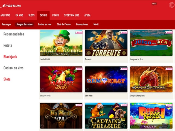
Task: Open the Land of Gold game thumbnail
Action: pos(61,43)
